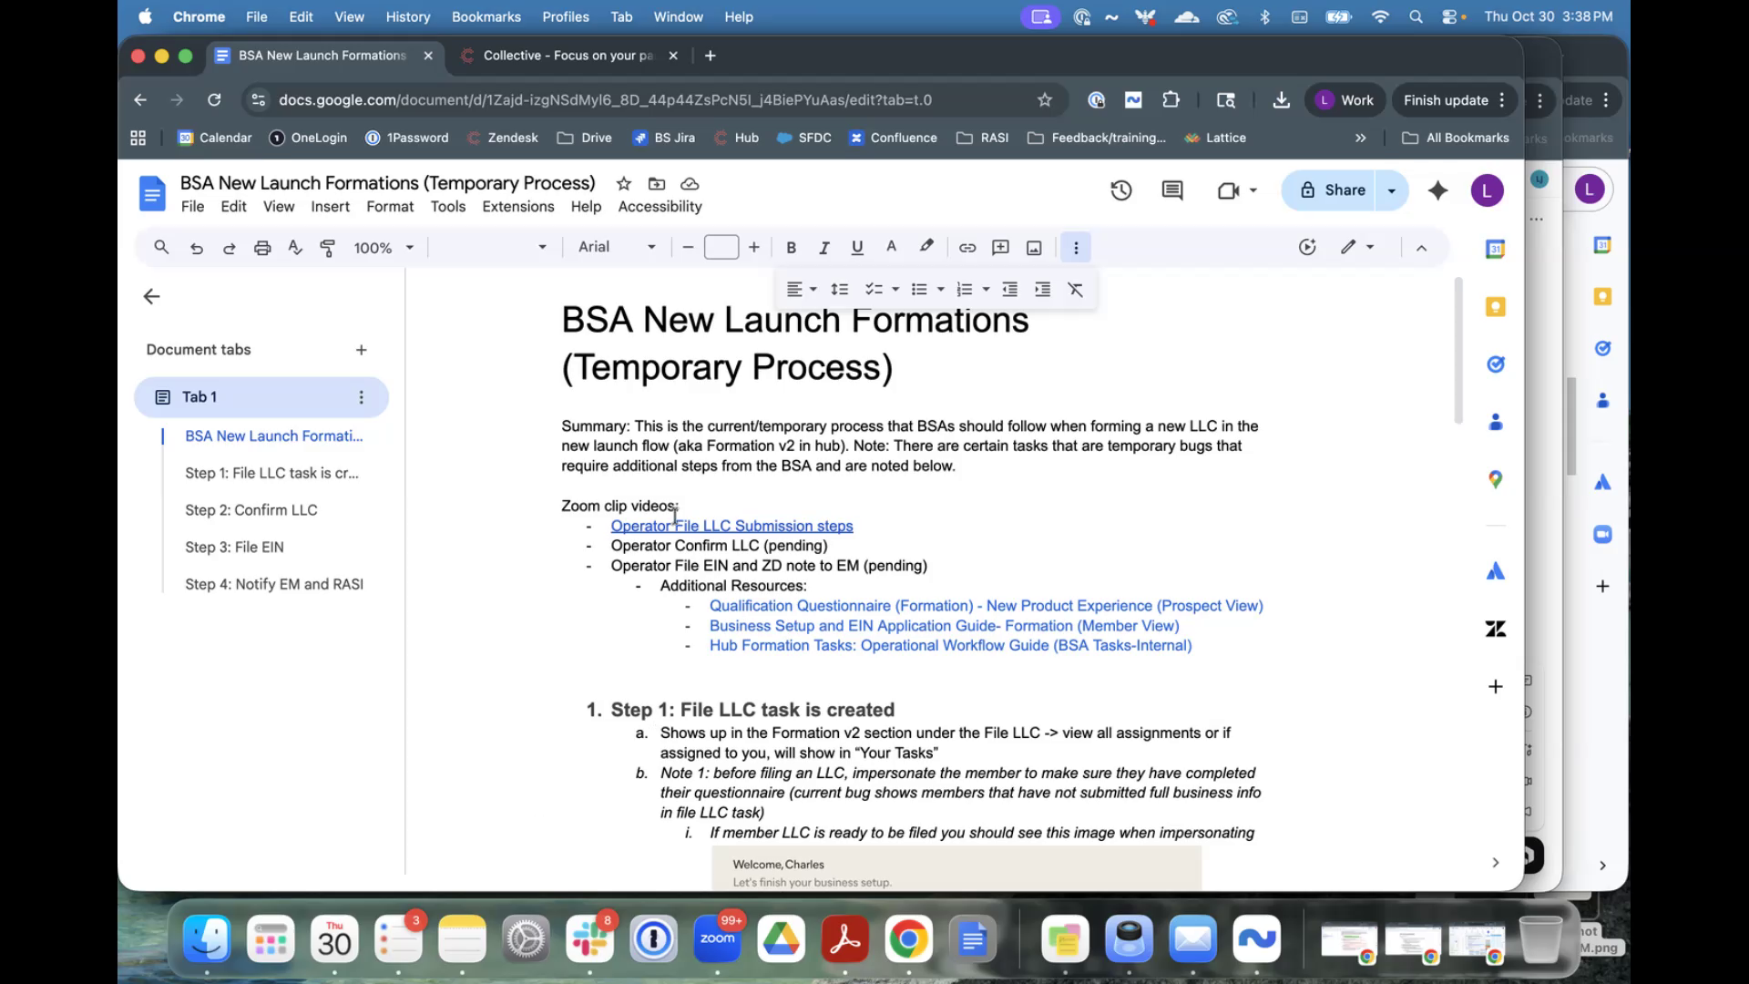Click the Insert image icon
1749x984 pixels.
pyautogui.click(x=1034, y=248)
